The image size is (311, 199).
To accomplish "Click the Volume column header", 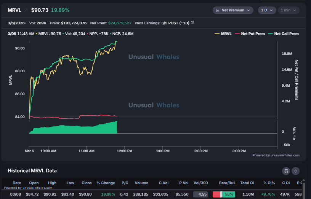I will (141, 183).
